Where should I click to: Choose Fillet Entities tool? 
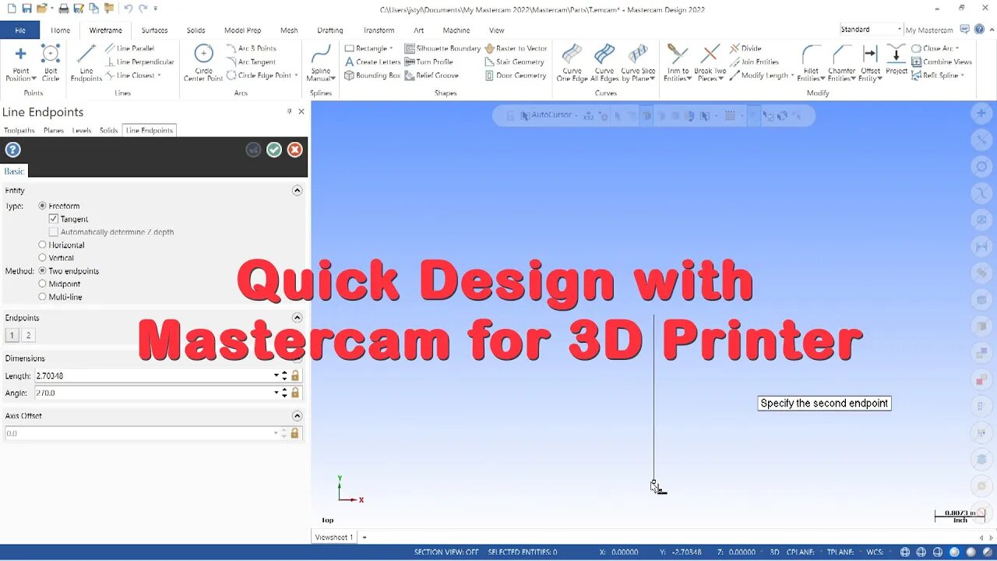click(811, 62)
